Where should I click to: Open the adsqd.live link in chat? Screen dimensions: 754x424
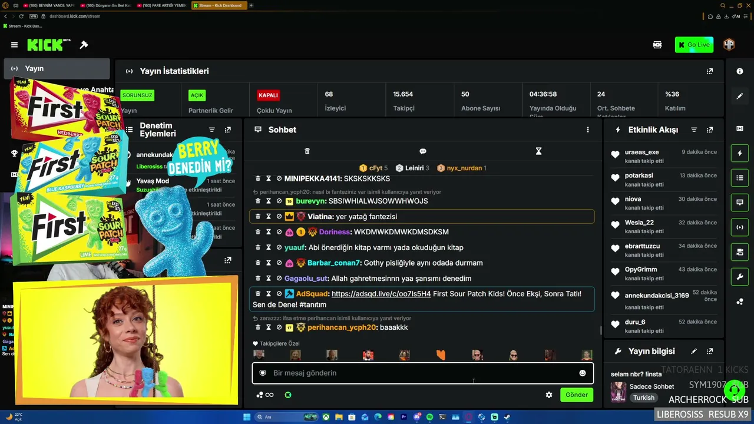tap(381, 294)
